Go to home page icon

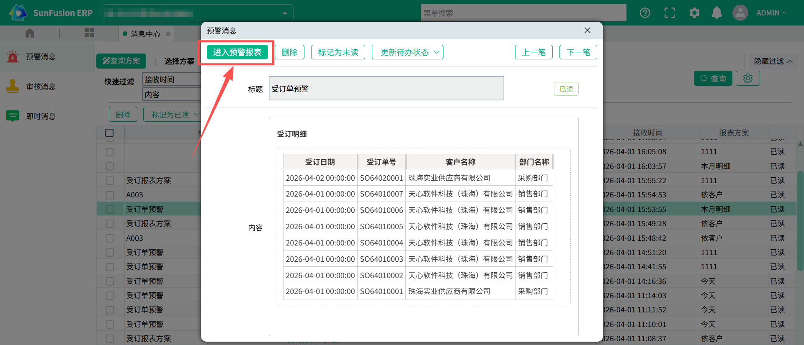coord(30,33)
